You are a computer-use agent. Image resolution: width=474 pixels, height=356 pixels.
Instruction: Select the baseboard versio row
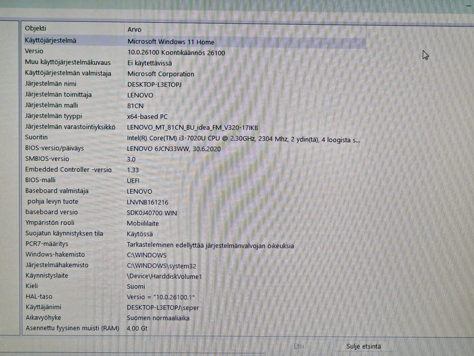[x=51, y=212]
